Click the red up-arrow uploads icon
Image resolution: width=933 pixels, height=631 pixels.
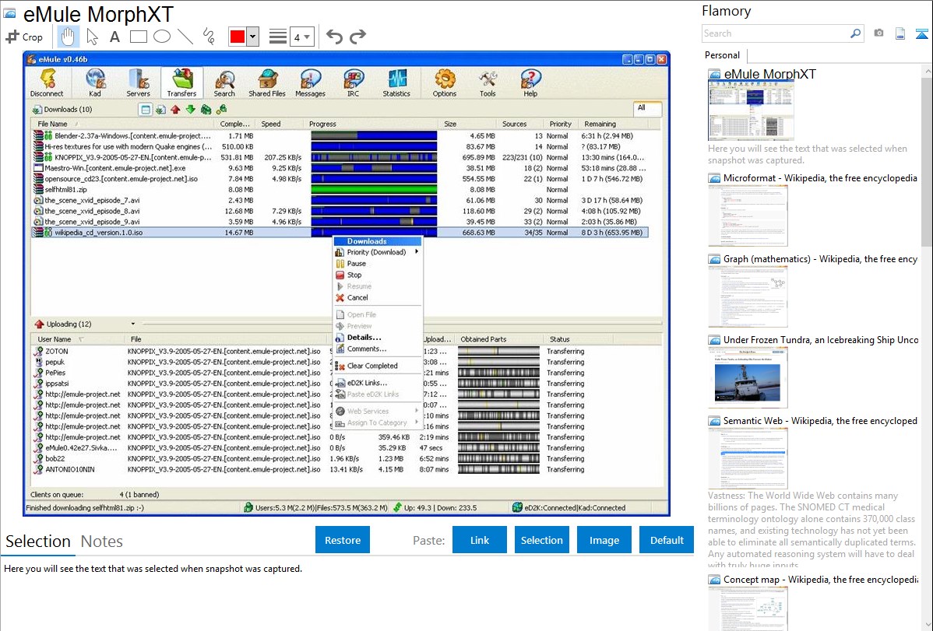point(175,110)
